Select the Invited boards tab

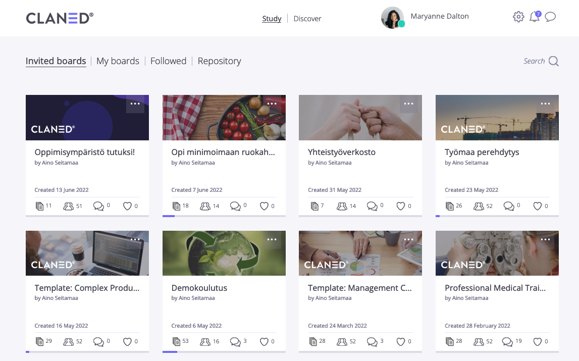(x=56, y=61)
